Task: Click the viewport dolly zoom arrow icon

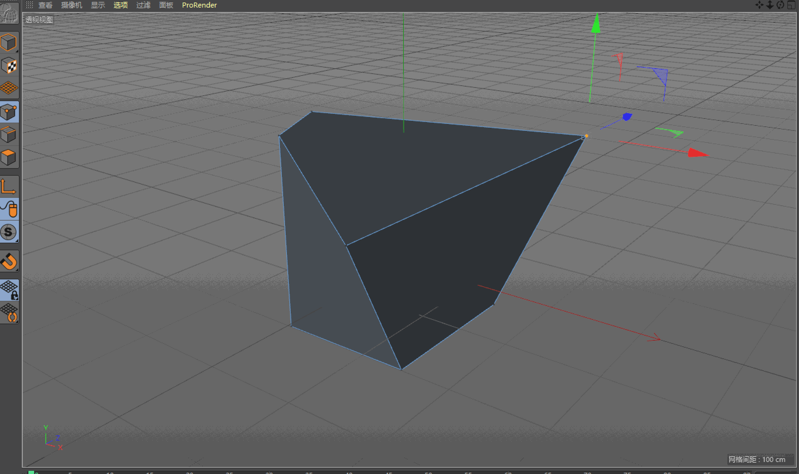Action: click(x=770, y=5)
